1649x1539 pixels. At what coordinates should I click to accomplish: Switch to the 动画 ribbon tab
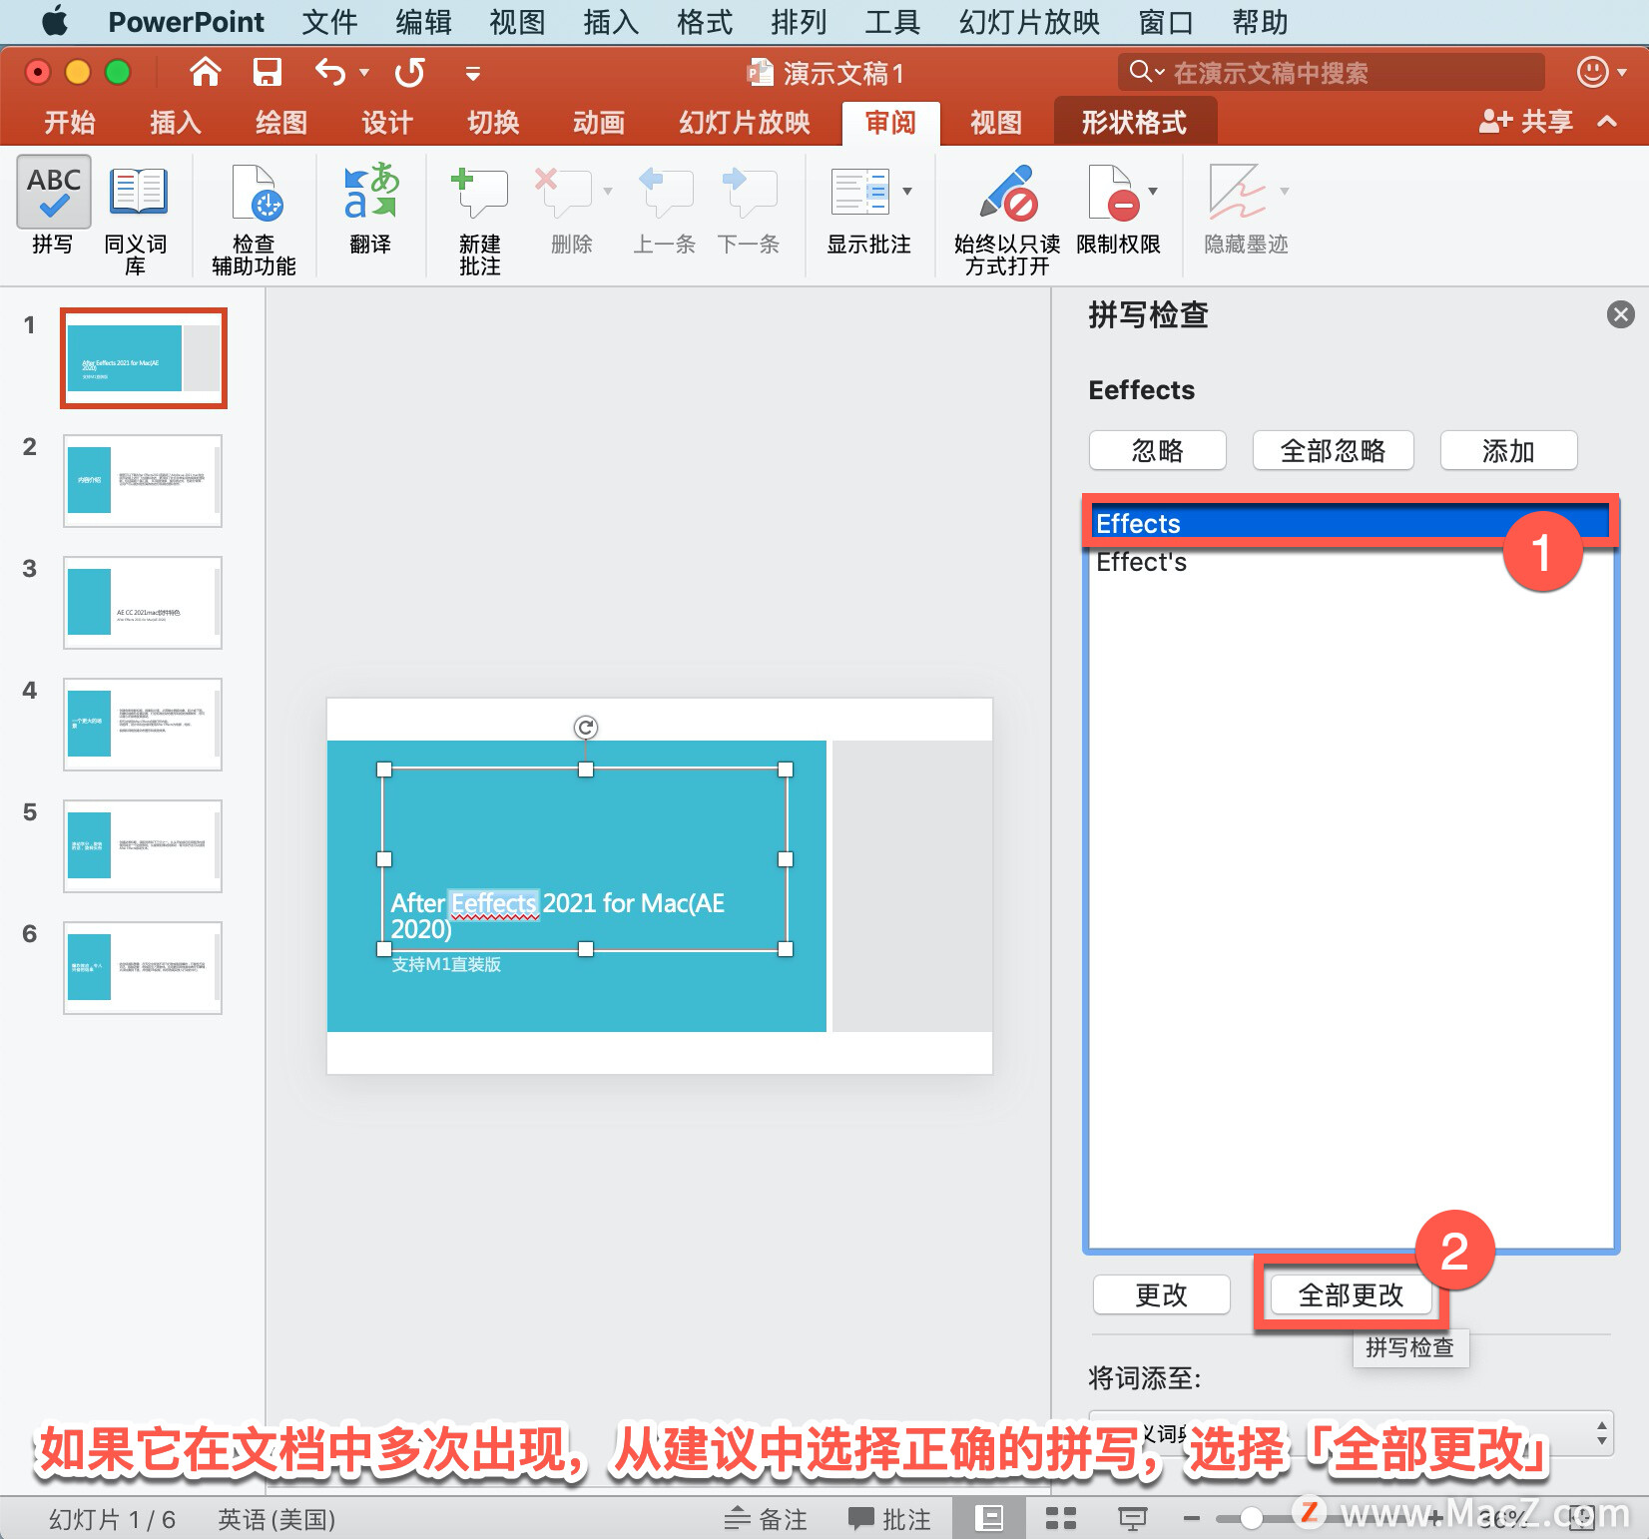pos(599,122)
